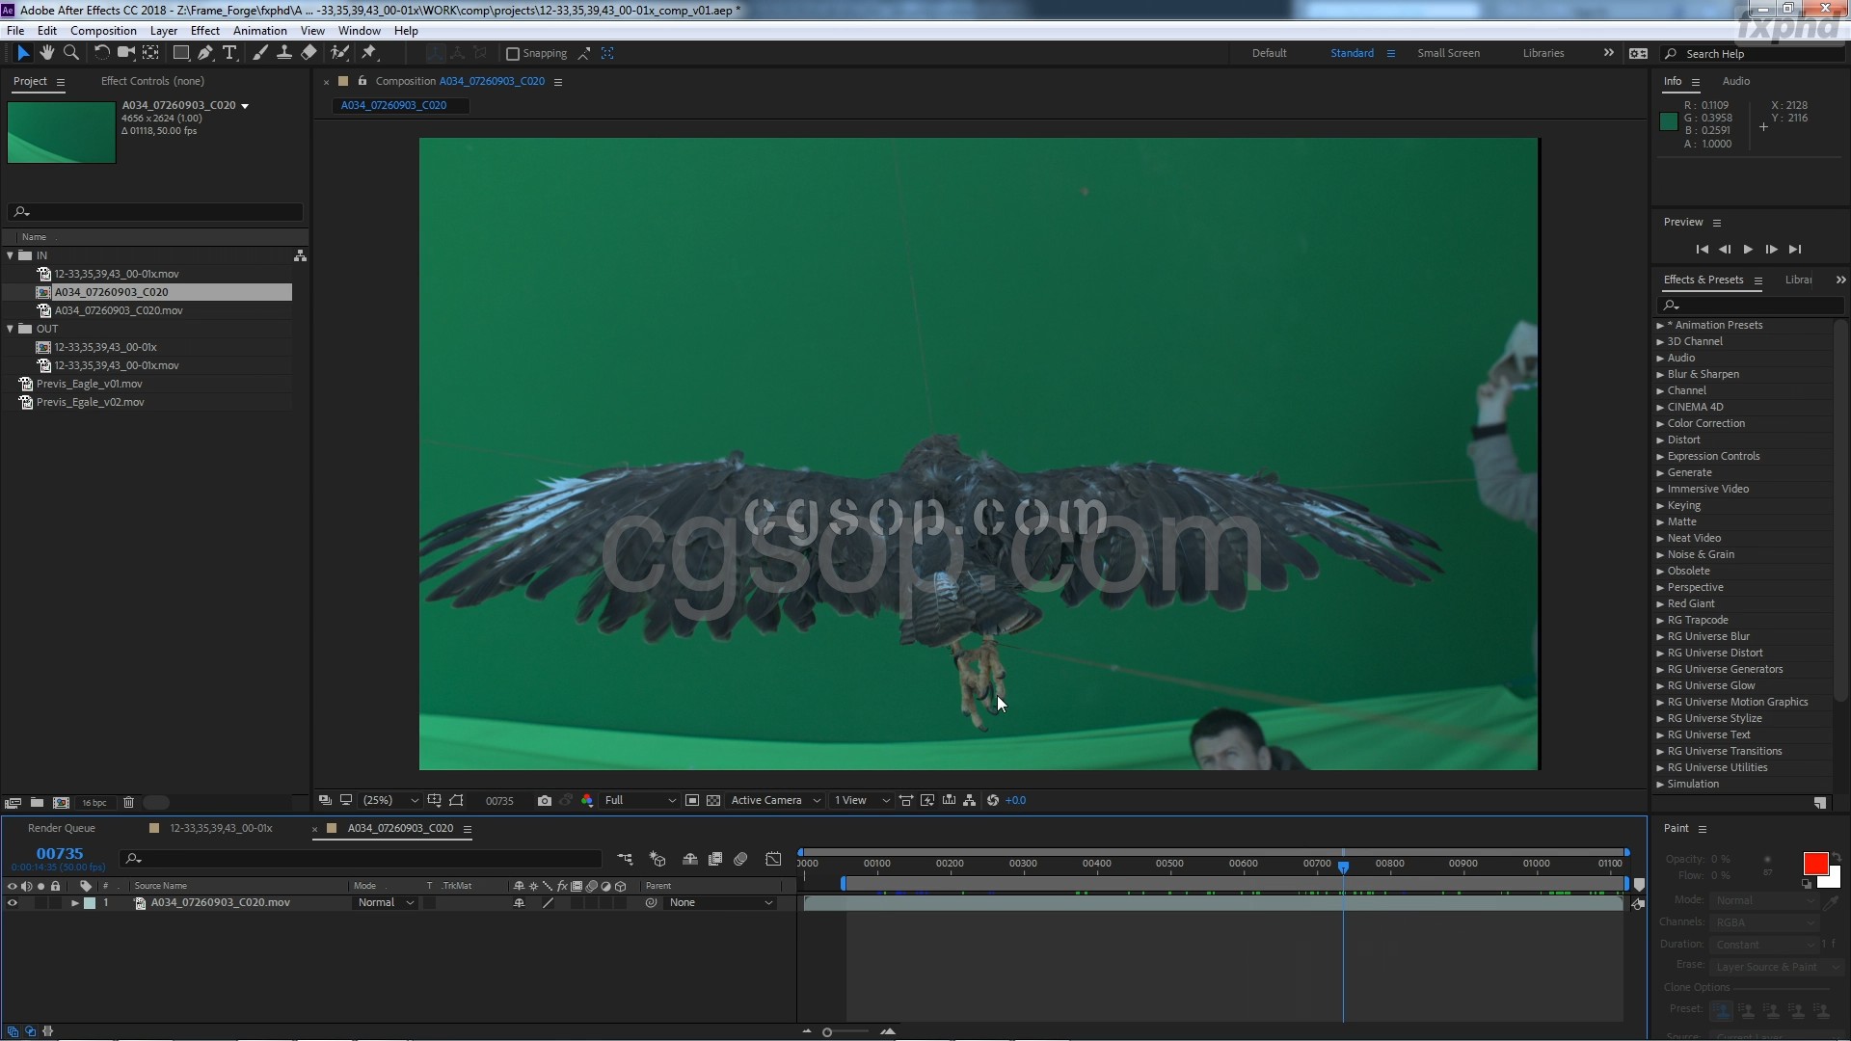Select the Type tool
The height and width of the screenshot is (1041, 1851).
click(229, 53)
